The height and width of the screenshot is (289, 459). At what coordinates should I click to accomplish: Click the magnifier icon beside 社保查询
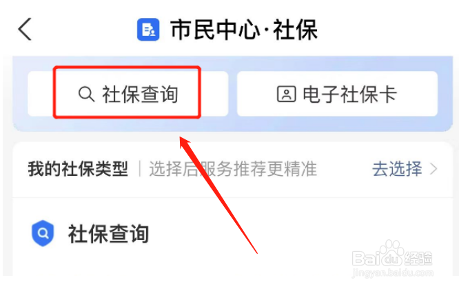pos(86,94)
